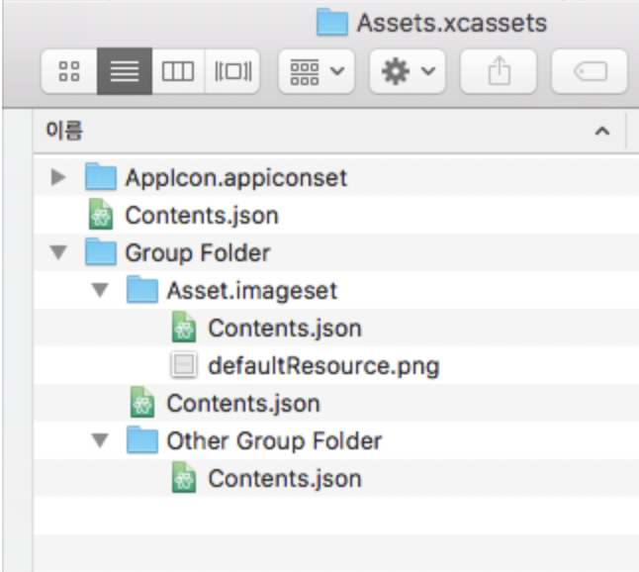This screenshot has height=572, width=639.
Task: Select the defaultResource.png file name
Action: pyautogui.click(x=324, y=366)
